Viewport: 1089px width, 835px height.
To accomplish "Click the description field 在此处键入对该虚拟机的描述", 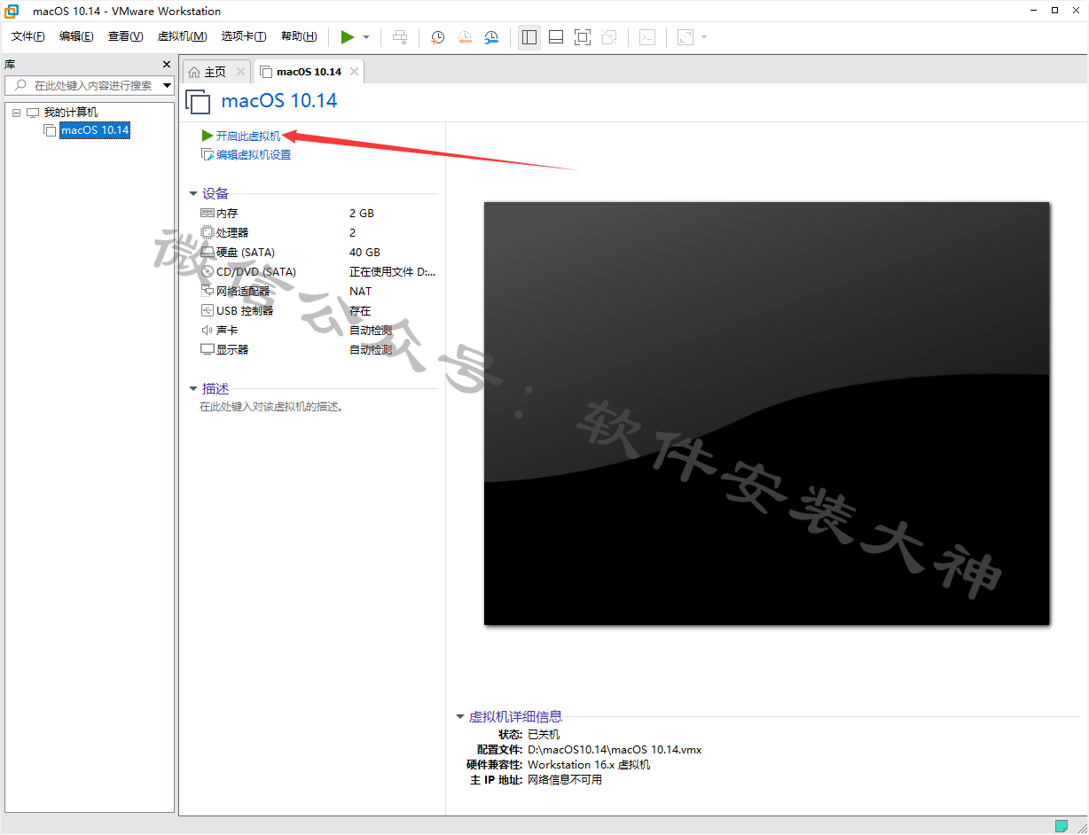I will tap(271, 407).
